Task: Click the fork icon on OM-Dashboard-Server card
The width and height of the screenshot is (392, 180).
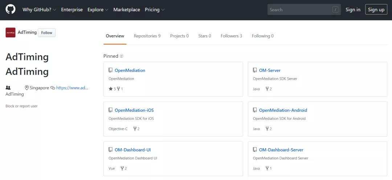Action: click(x=267, y=168)
